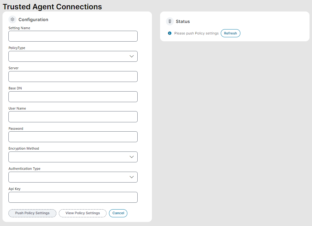Viewport: 312px width, 226px height.
Task: Open View Policy Settings
Action: 82,213
